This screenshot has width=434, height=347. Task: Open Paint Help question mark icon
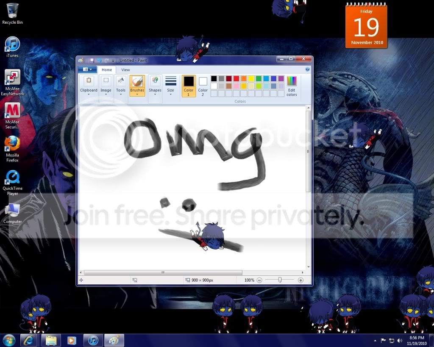click(307, 69)
